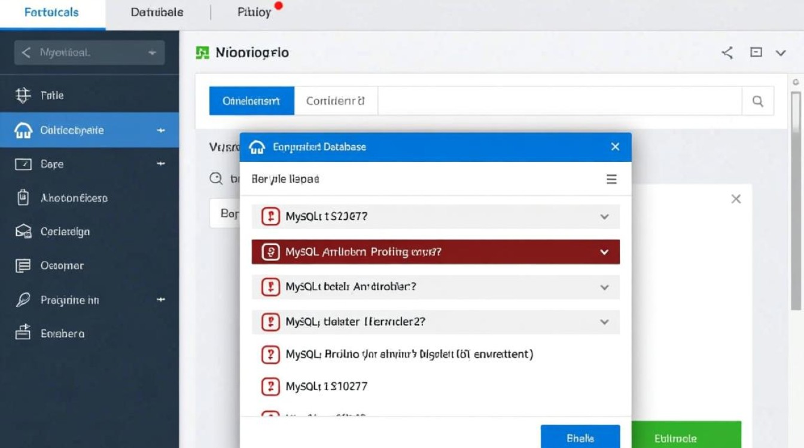Screen dimensions: 804x448
Task: Expand the MySQL; tlelater row chevron
Action: coord(605,322)
